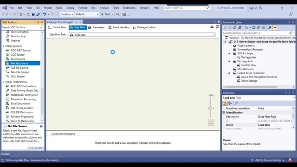The image size is (297, 167).
Task: Pick the Excel Destination component
Action: point(20,103)
